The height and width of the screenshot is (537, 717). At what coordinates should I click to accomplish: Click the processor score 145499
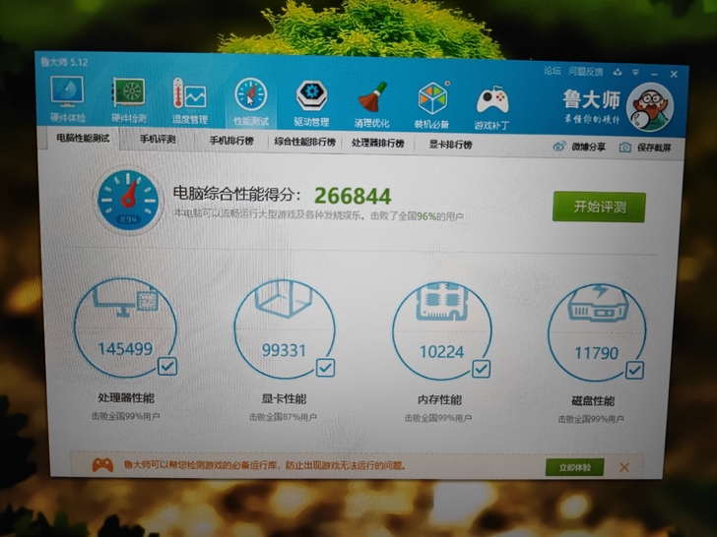click(125, 349)
